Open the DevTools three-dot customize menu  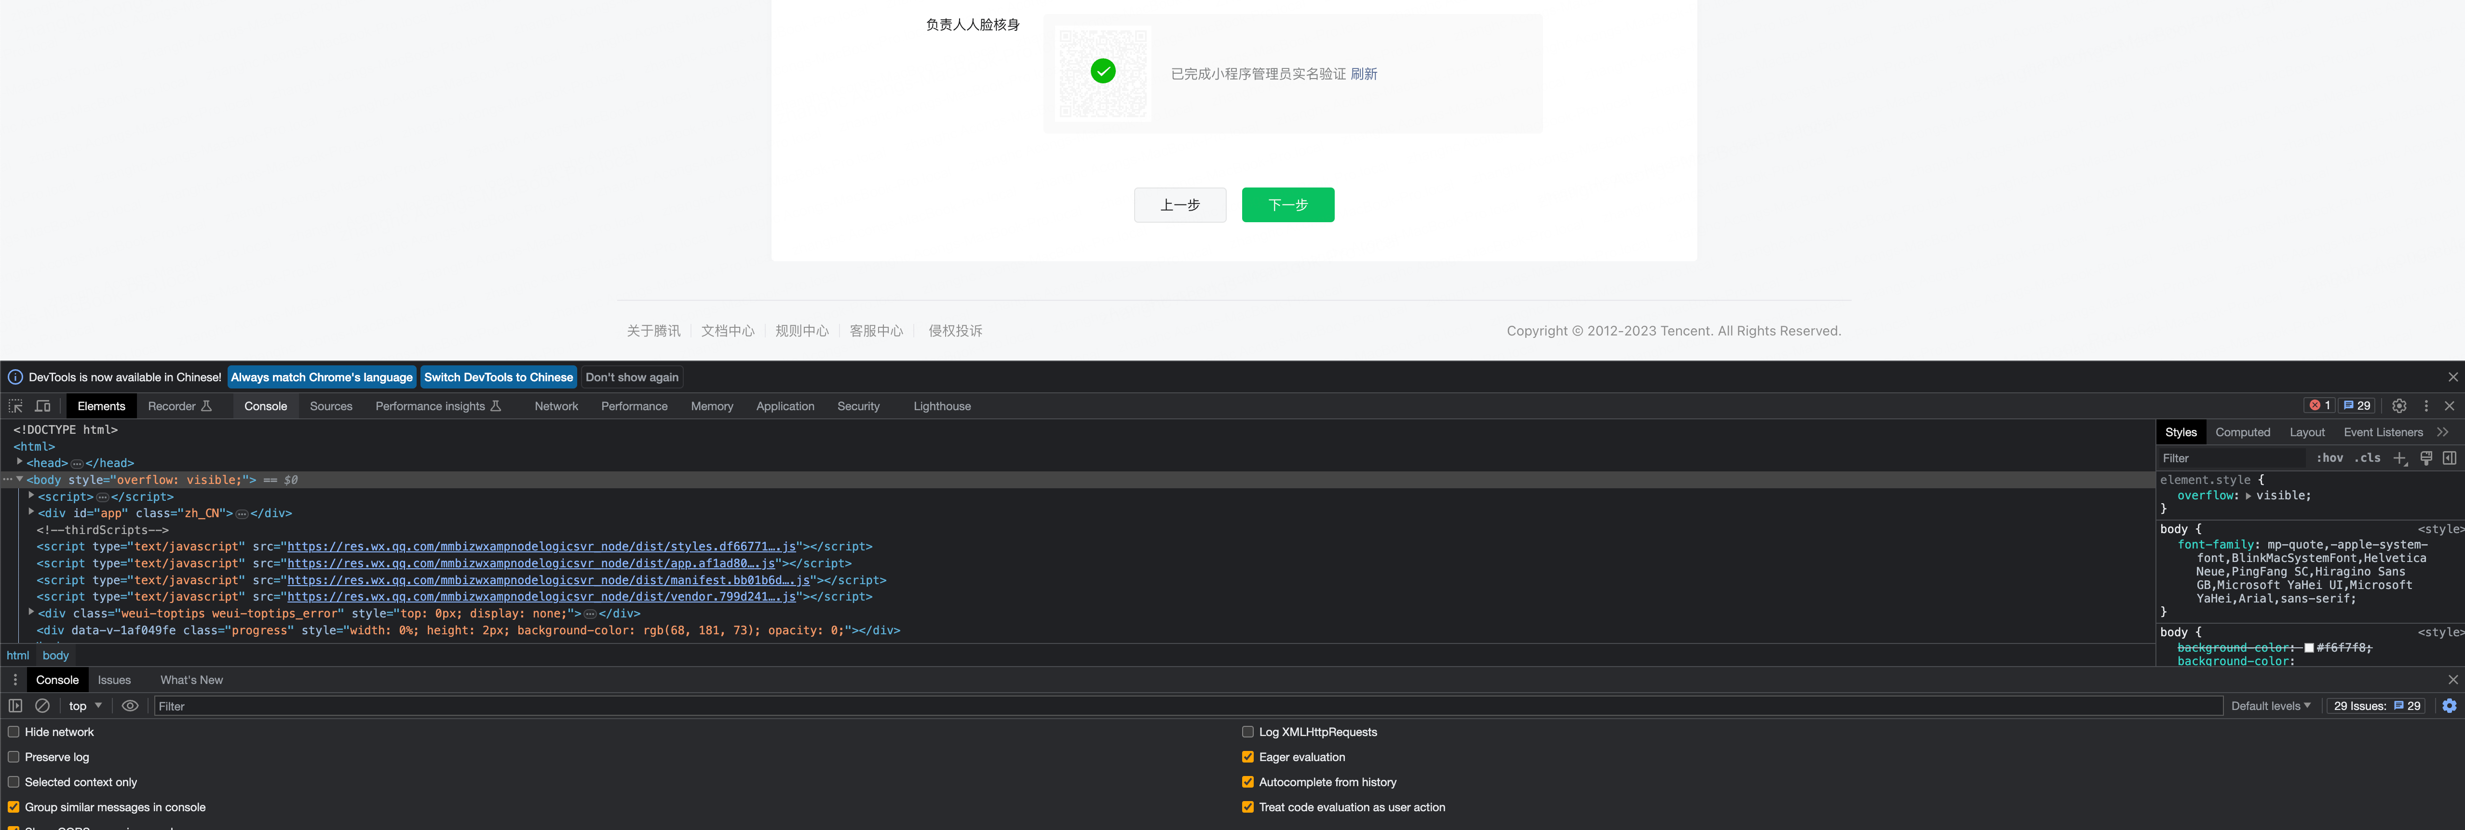(2426, 406)
